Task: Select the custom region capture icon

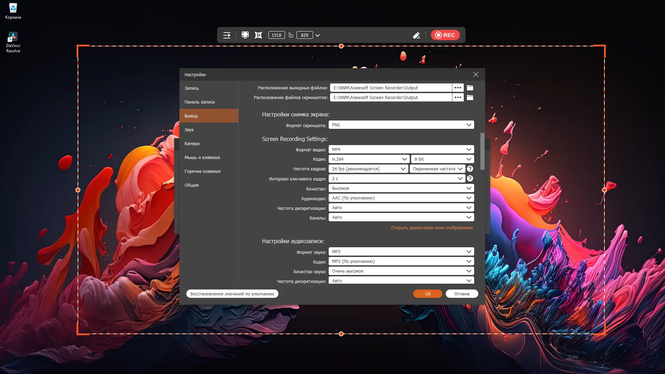Action: (x=258, y=35)
